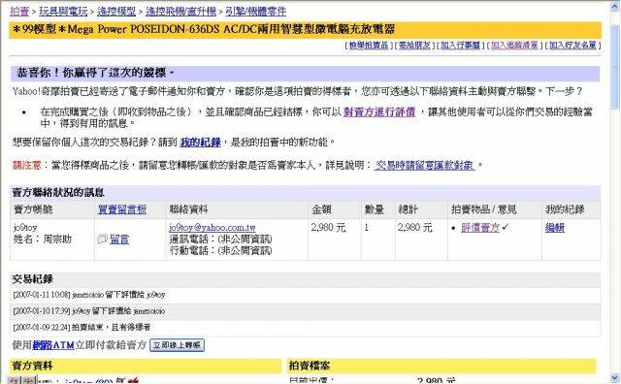Viewport: 621px width, 384px height.
Task: Open 引擎/機體零件 breadcrumb link
Action: 256,12
